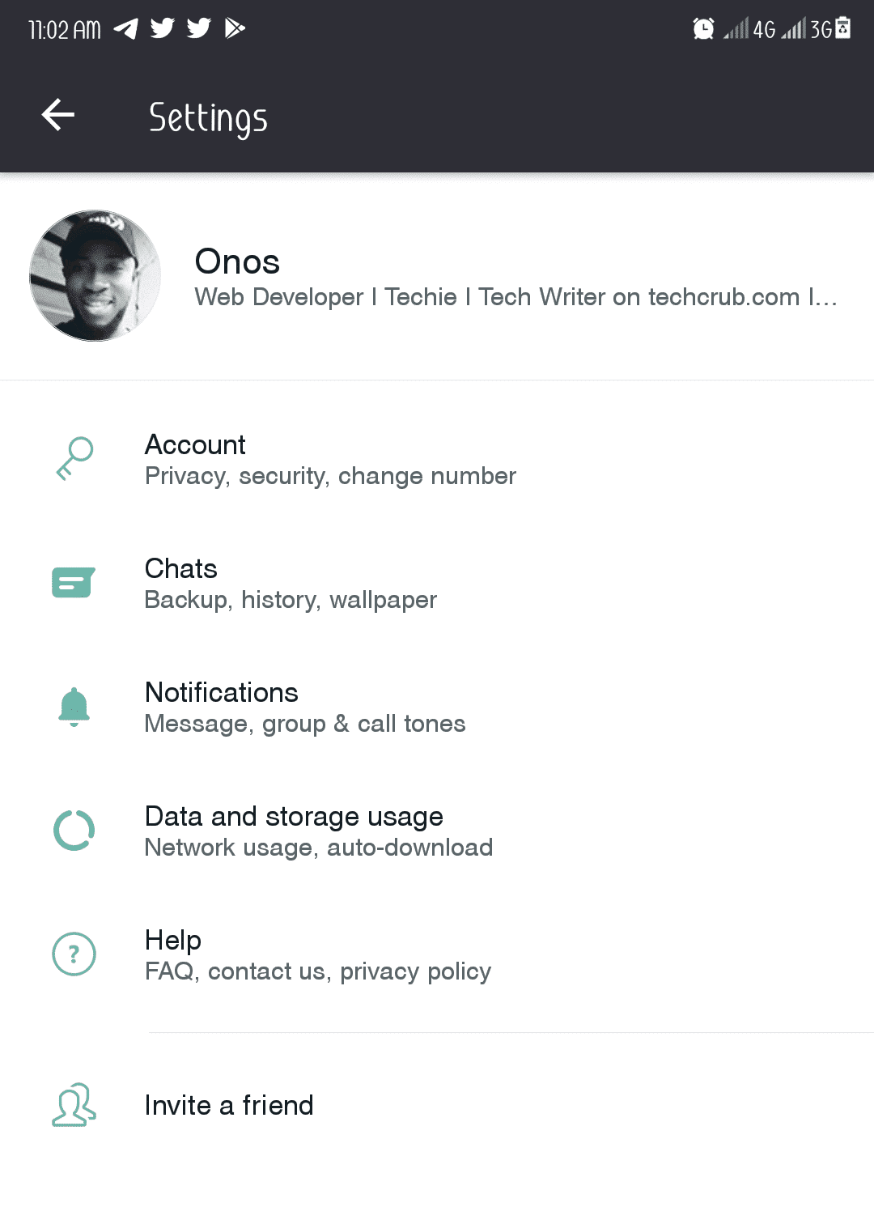Screen dimensions: 874x1224
Task: Tap the Onos profile name
Action: click(237, 261)
